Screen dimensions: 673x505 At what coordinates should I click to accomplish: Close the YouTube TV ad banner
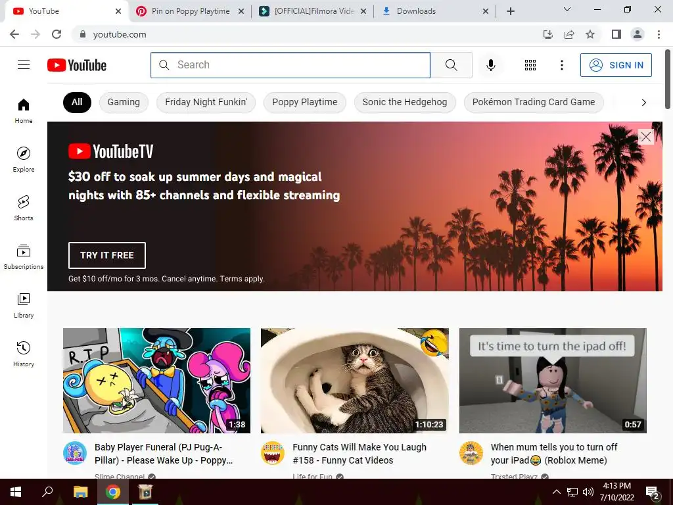645,137
